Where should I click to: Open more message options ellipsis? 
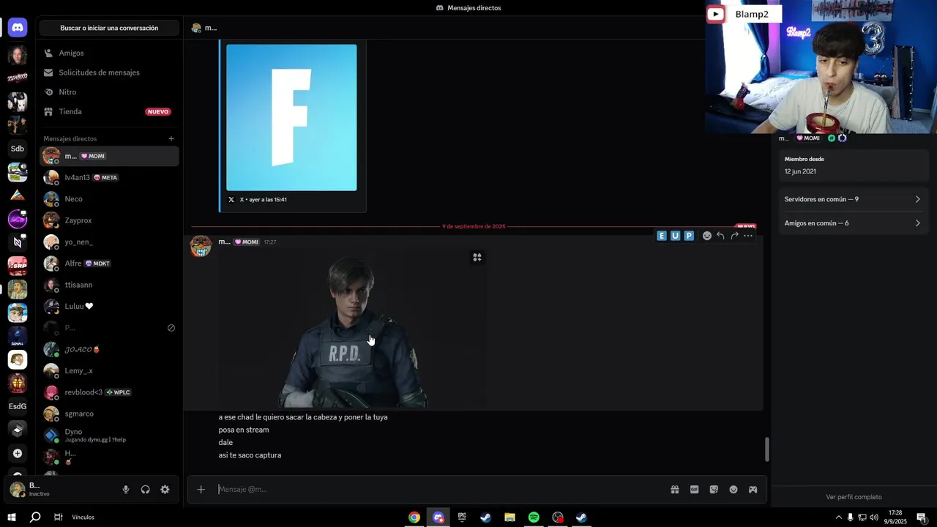point(748,236)
